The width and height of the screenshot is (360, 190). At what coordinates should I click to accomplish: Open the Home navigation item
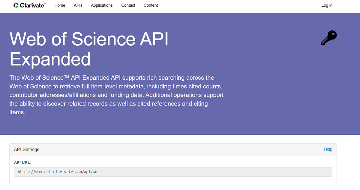pos(60,5)
